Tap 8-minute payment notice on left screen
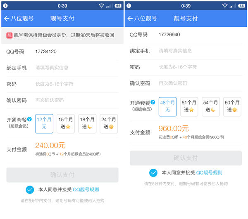This screenshot has width=248, height=219. click(x=62, y=201)
